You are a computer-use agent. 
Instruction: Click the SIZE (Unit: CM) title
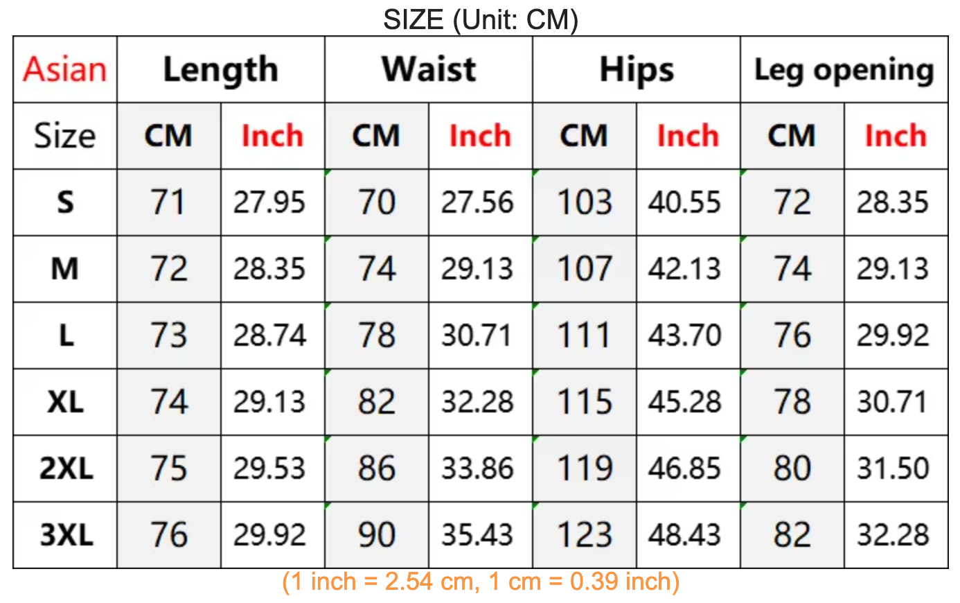[x=480, y=19]
